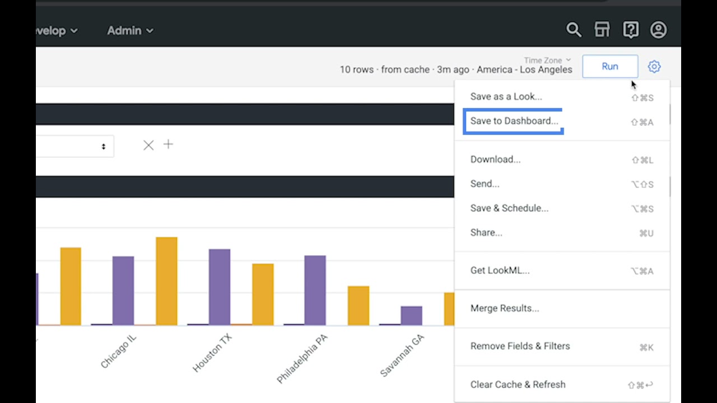Expand the Admin menu
Screen dimensions: 717x403
[130, 31]
